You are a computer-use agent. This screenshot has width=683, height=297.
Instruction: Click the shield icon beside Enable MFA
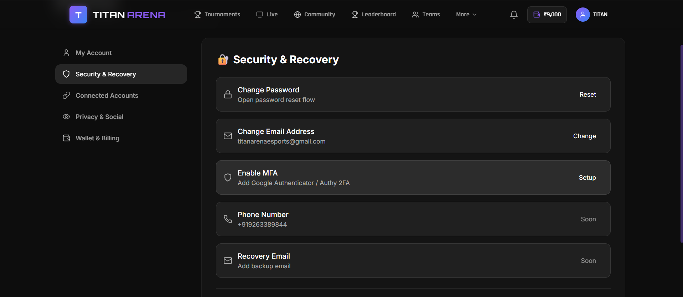[228, 178]
